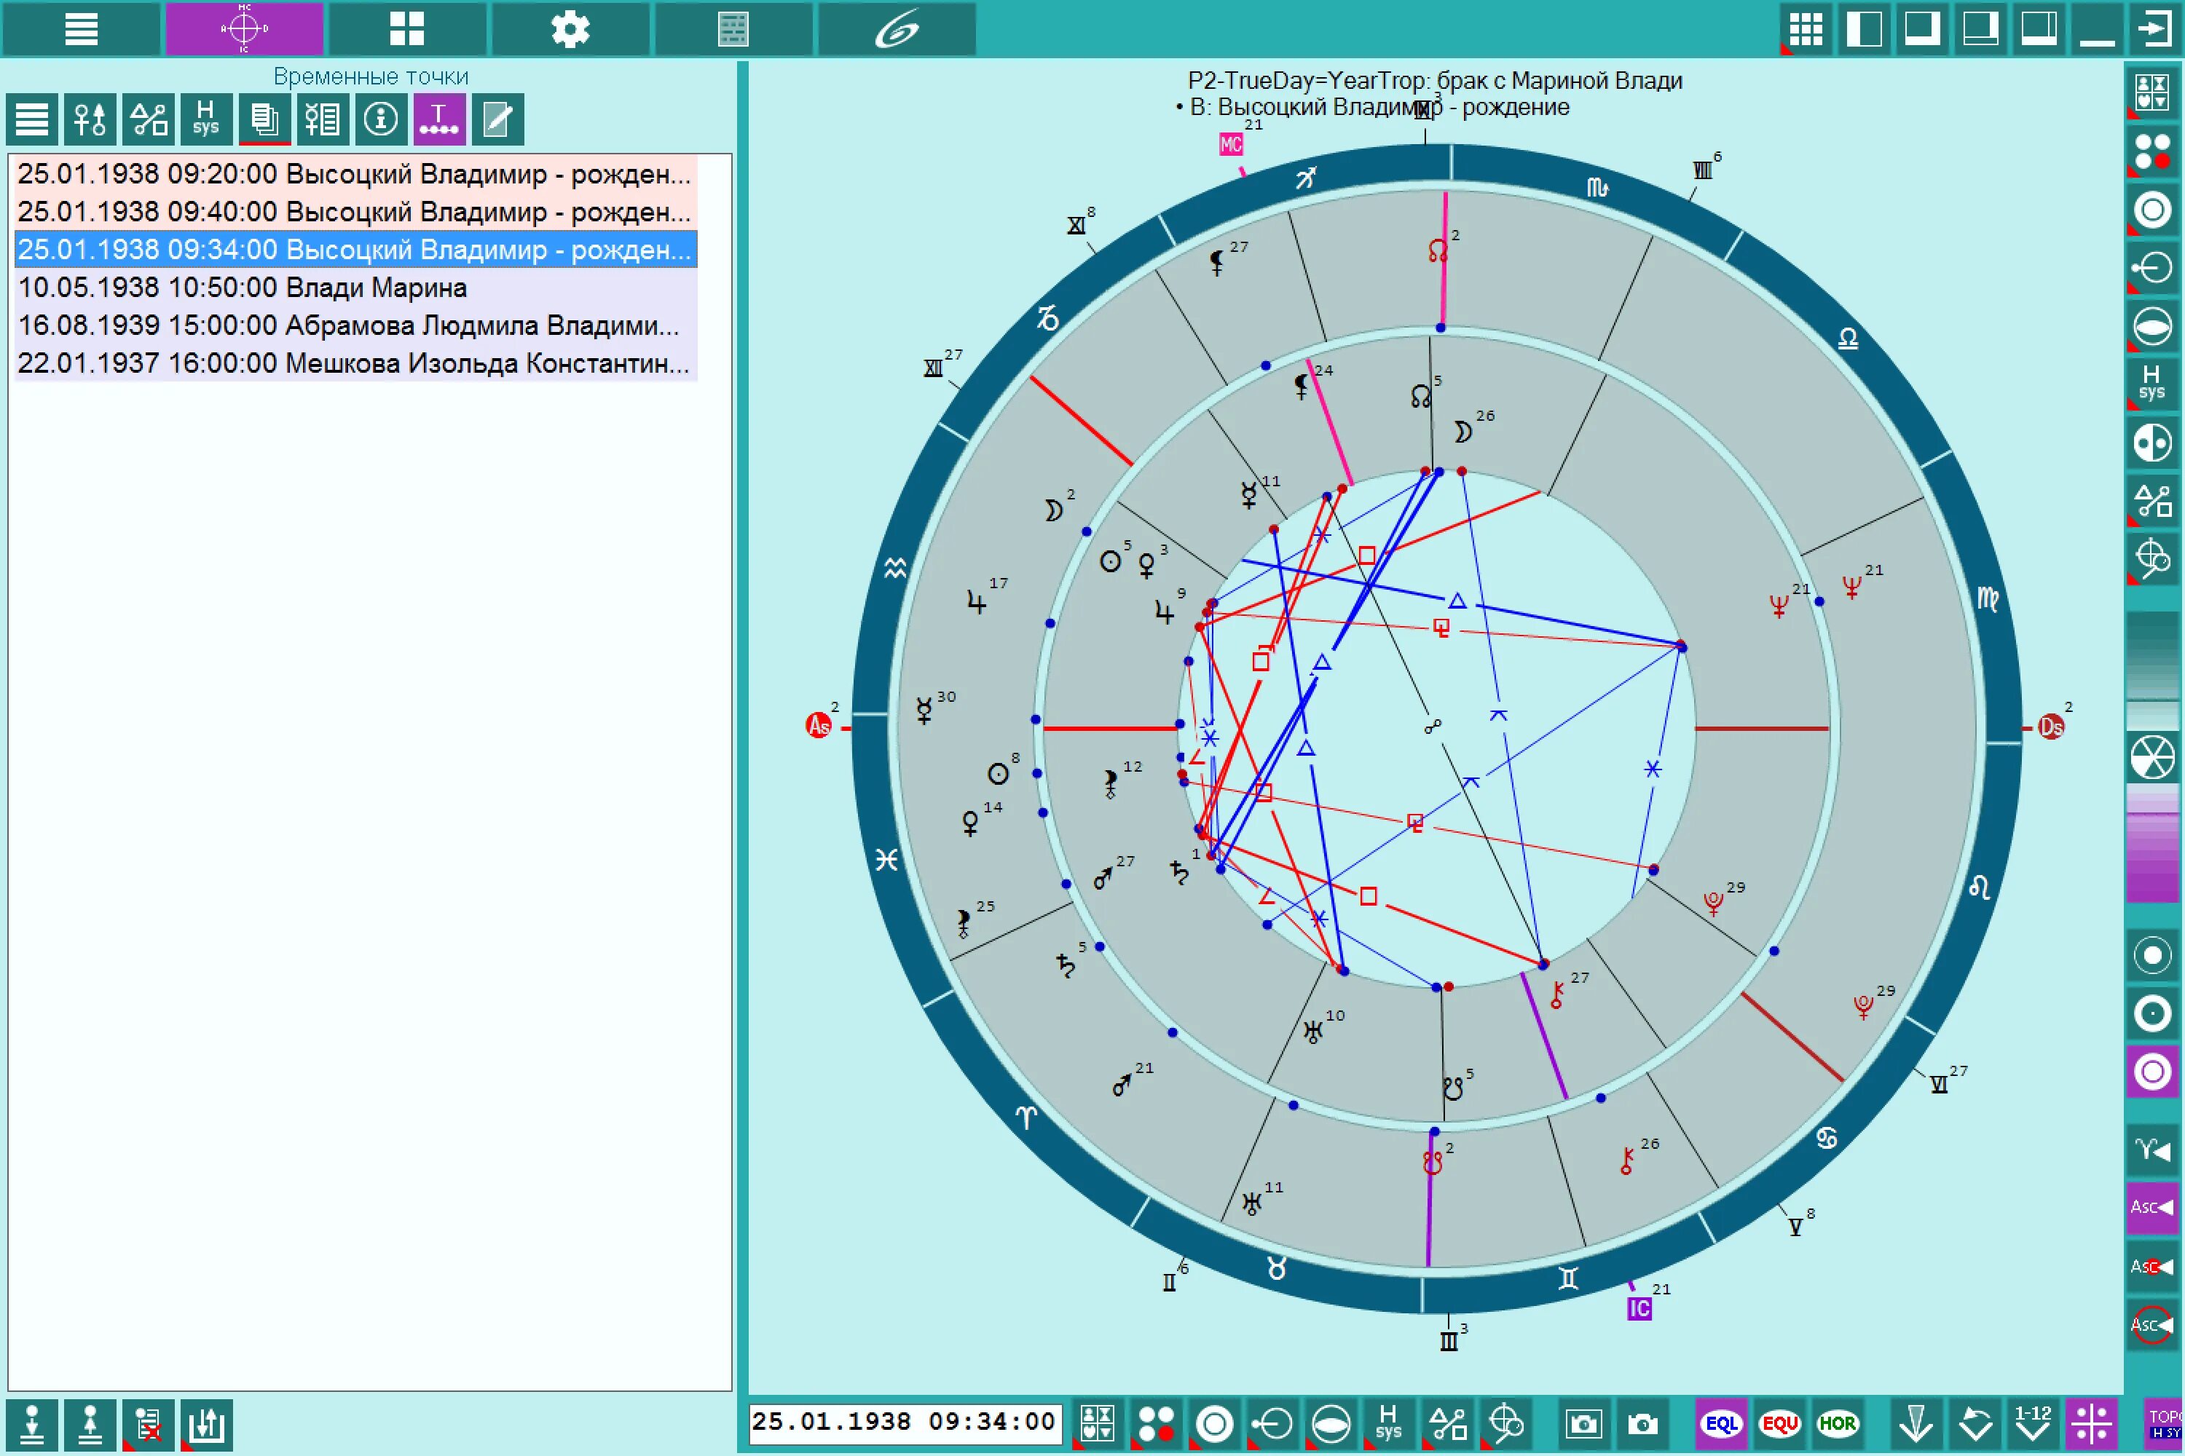
Task: Click the magnifier zoom chart icon in right sidebar
Action: click(2151, 559)
